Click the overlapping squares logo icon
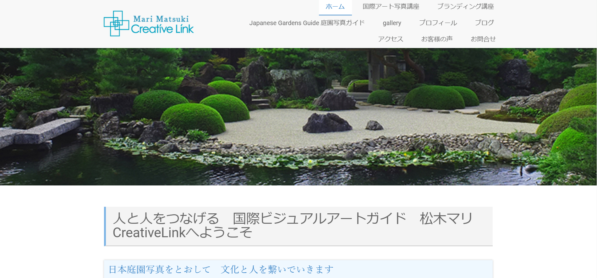This screenshot has width=597, height=278. (116, 24)
